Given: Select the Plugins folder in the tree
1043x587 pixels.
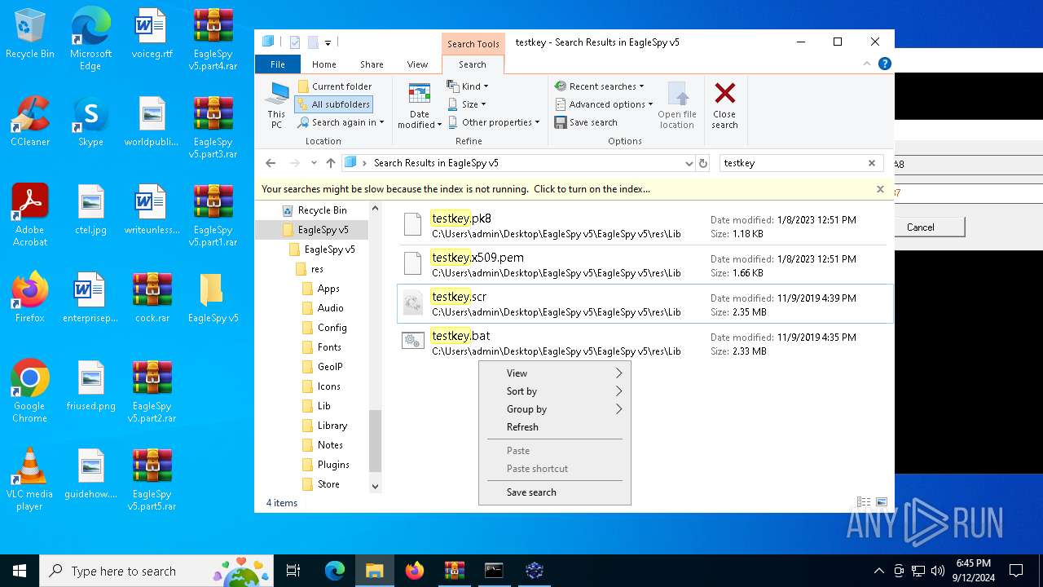Looking at the screenshot, I should pos(325,465).
